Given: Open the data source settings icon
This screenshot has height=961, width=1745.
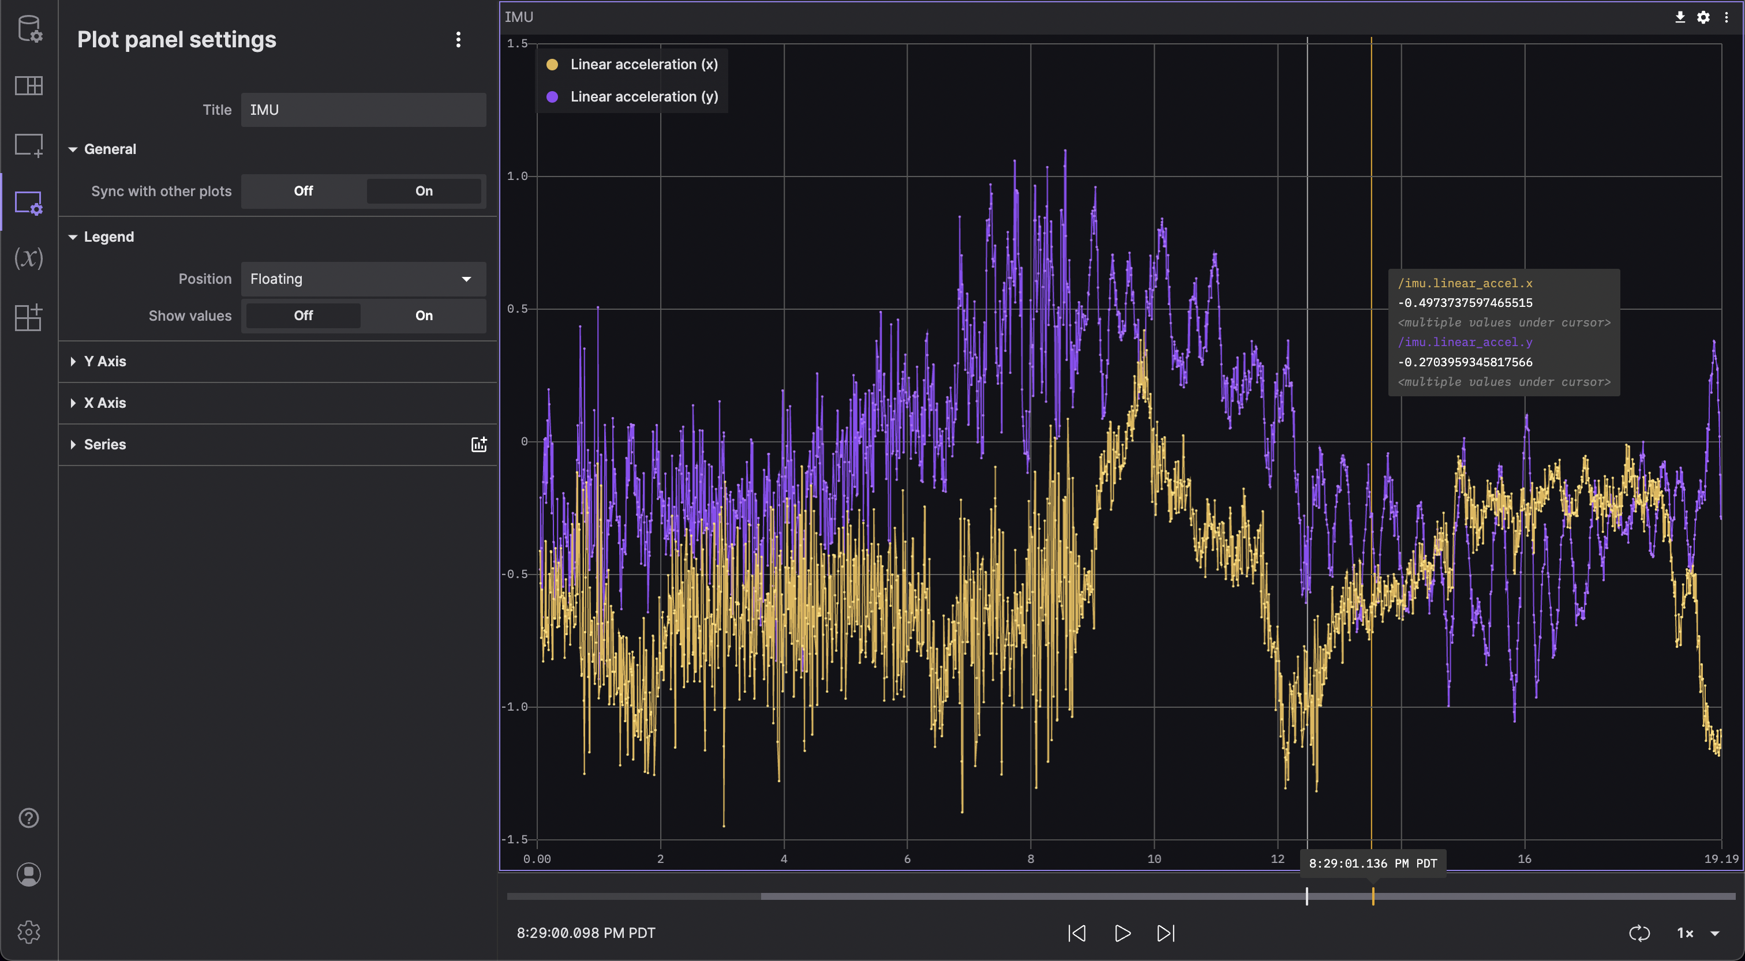Looking at the screenshot, I should [29, 28].
